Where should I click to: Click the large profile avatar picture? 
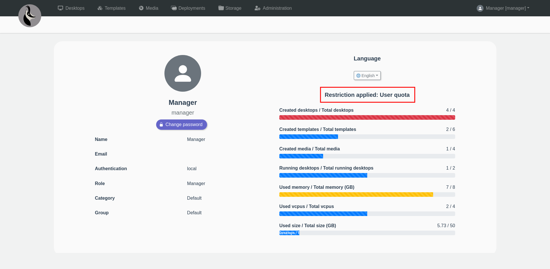tap(183, 73)
